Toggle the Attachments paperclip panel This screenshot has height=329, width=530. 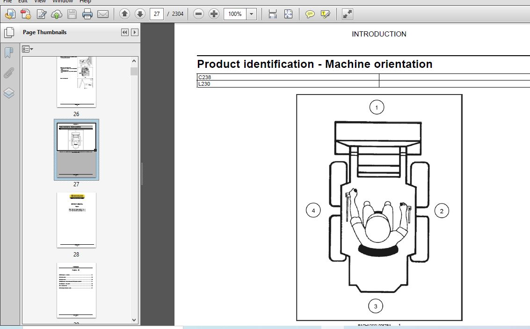point(9,73)
